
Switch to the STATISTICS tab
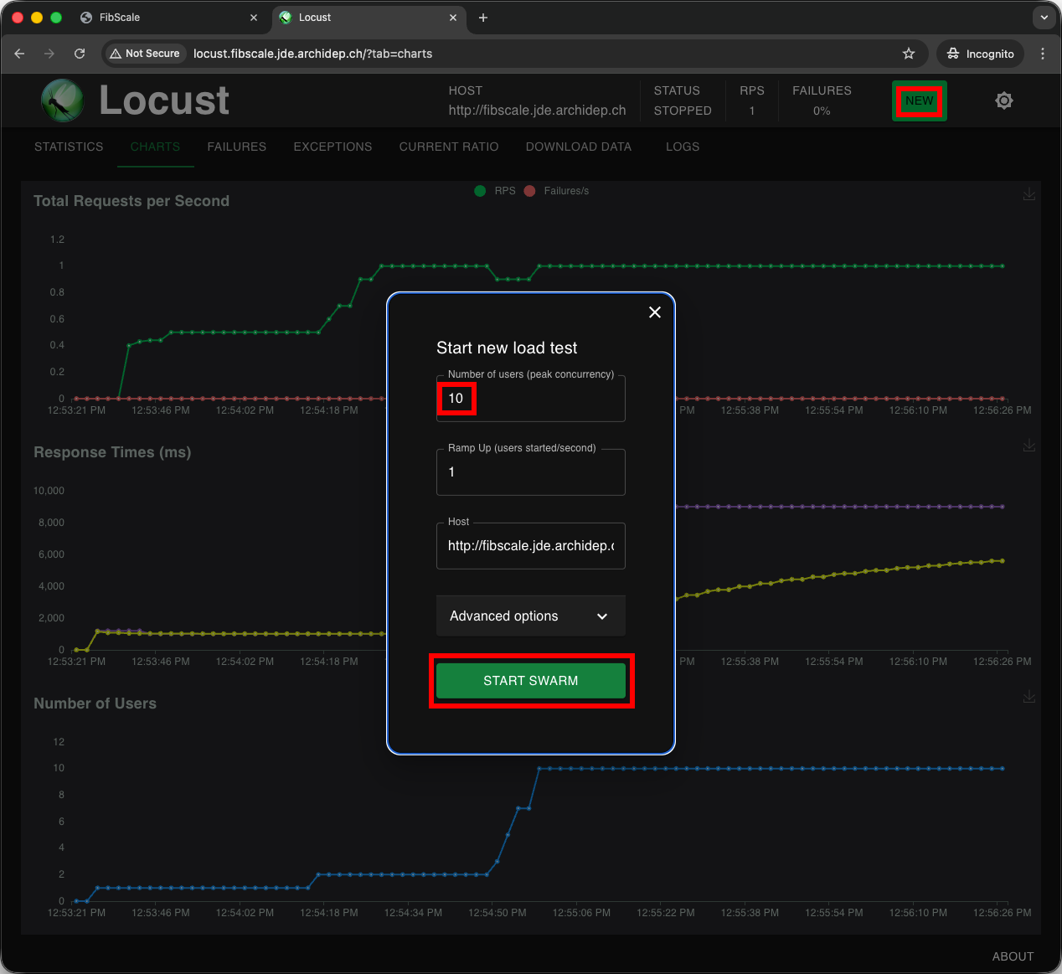68,147
